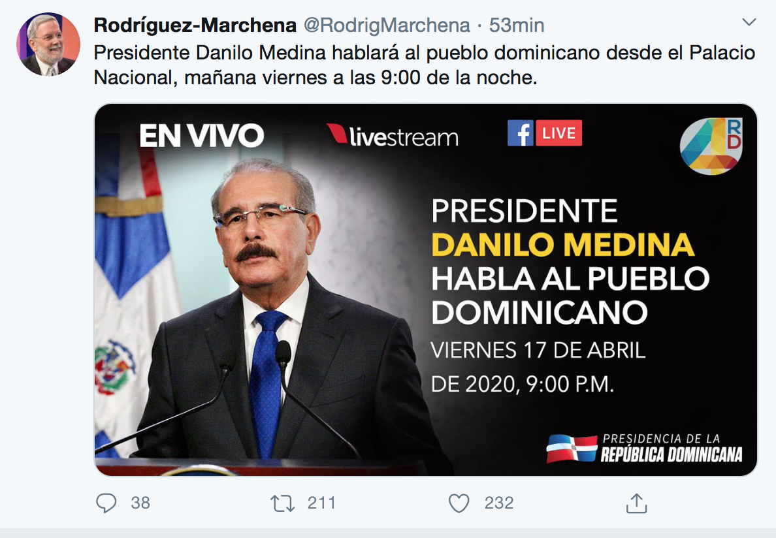This screenshot has height=538, width=776.
Task: Click the Presidencia de la República Dominicana logo
Action: 644,449
